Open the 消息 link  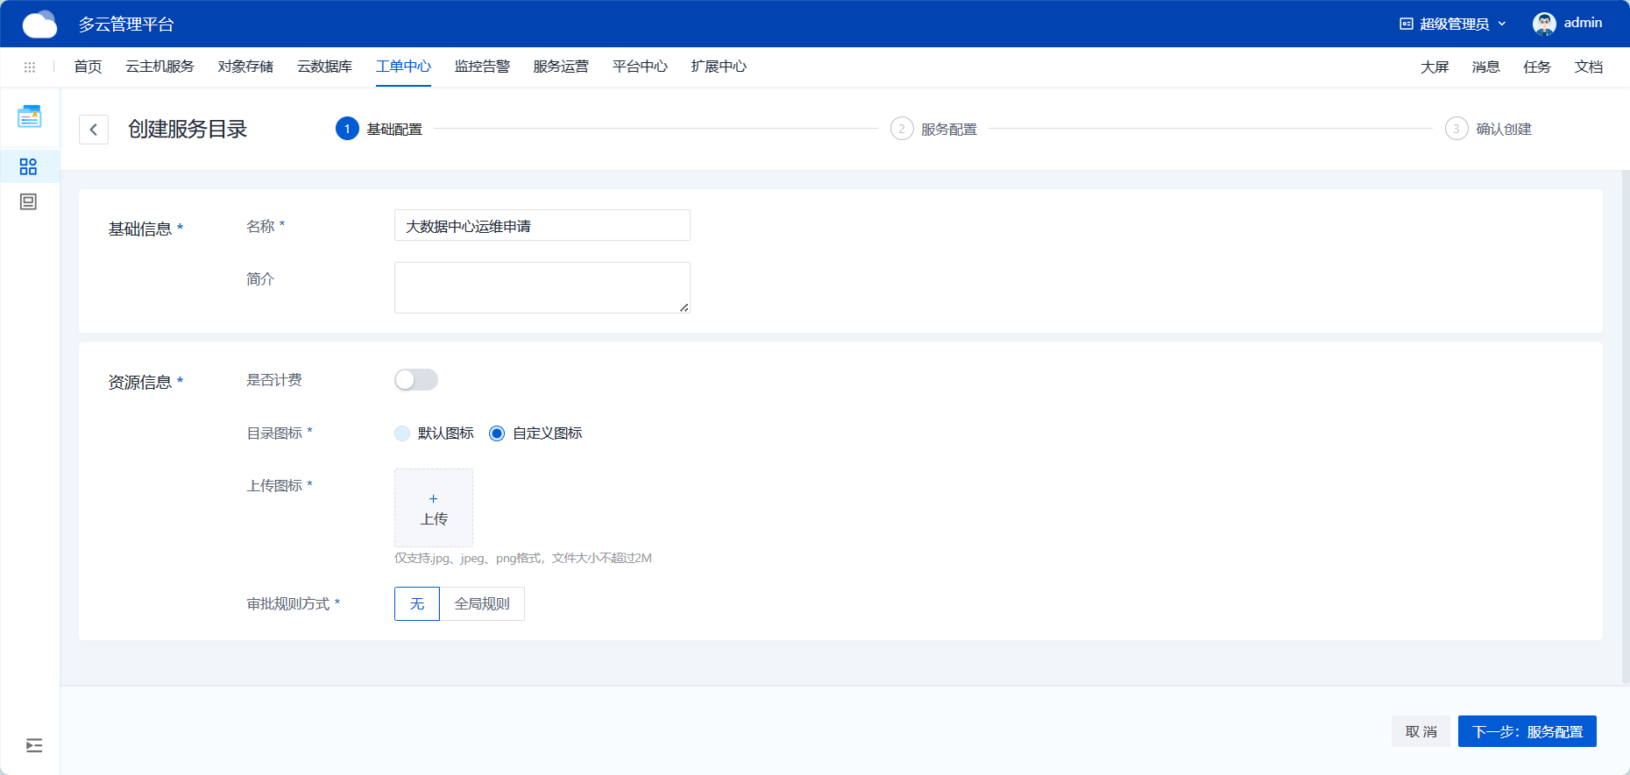[x=1485, y=67]
